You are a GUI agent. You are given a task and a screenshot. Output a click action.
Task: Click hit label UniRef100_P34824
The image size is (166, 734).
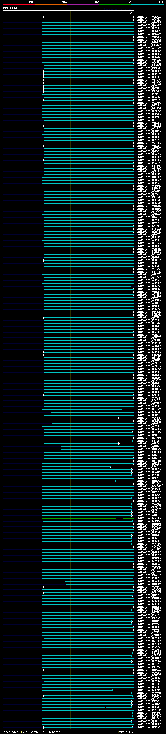149,401
